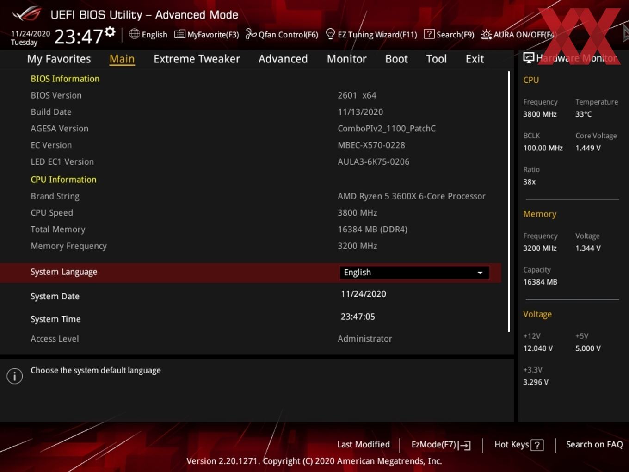629x472 pixels.
Task: Click the Core Voltage 1.449 V reading
Action: point(588,148)
